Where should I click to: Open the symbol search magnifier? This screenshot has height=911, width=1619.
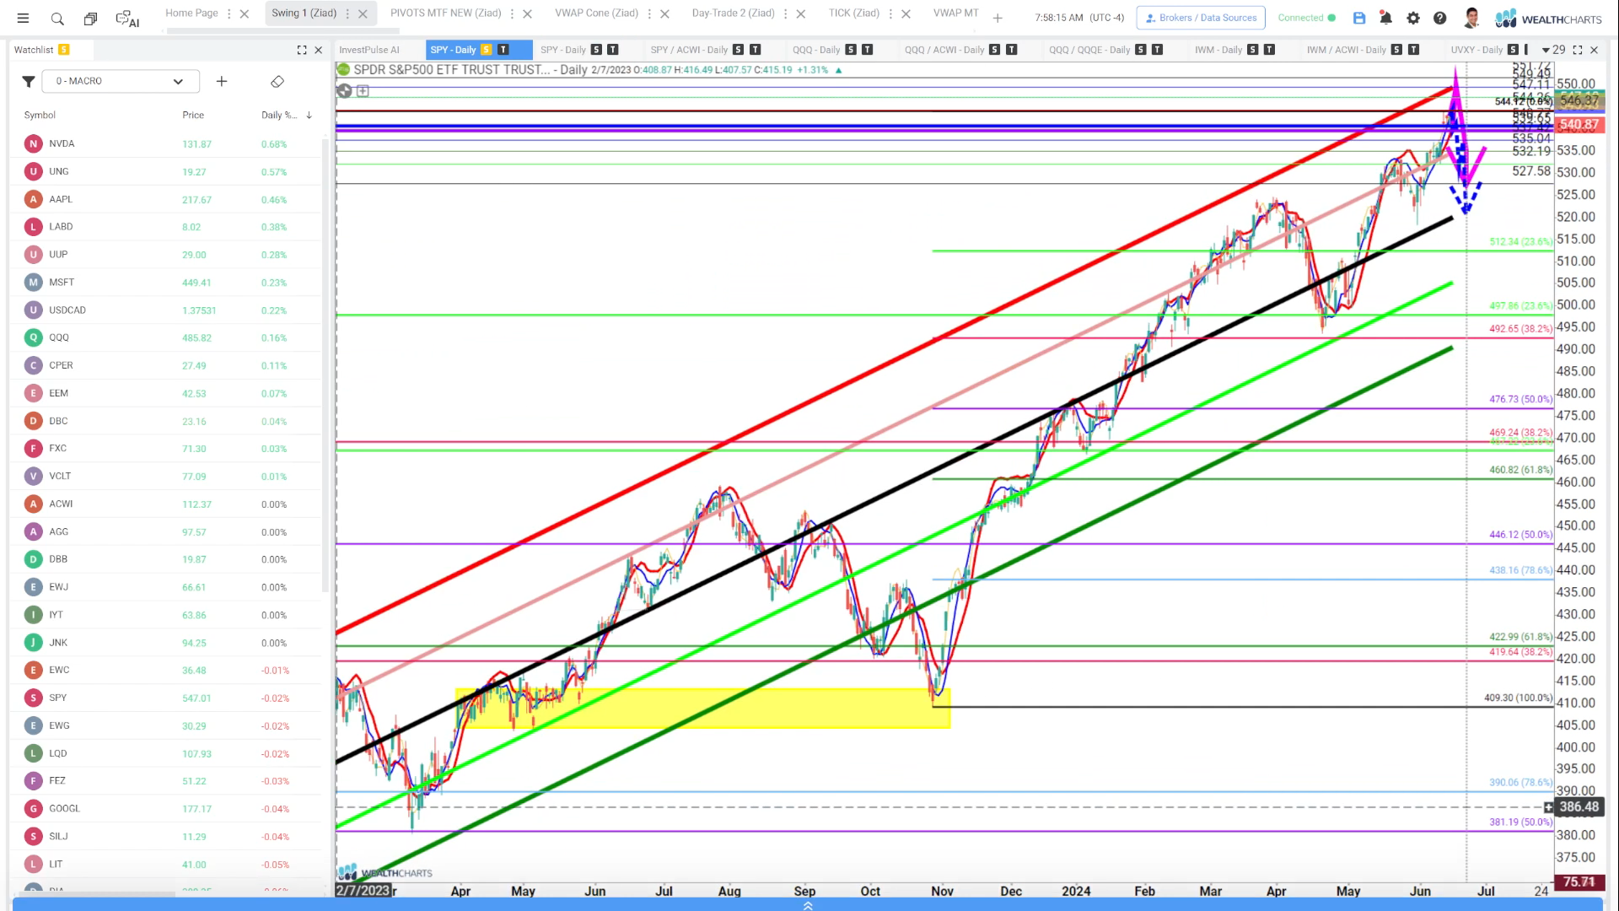coord(57,18)
